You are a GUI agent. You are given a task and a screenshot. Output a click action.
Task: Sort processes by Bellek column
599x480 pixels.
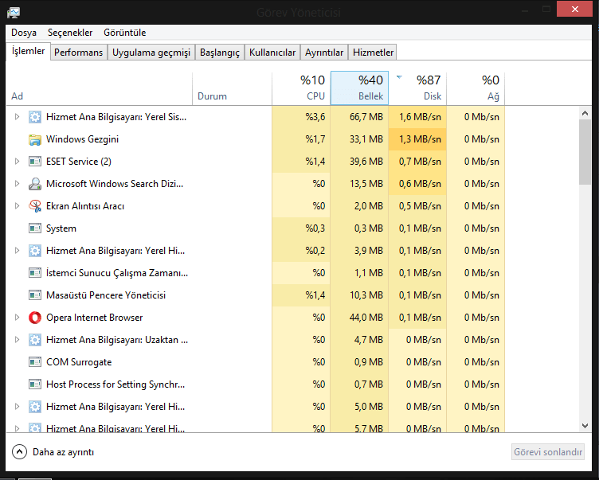(x=359, y=88)
